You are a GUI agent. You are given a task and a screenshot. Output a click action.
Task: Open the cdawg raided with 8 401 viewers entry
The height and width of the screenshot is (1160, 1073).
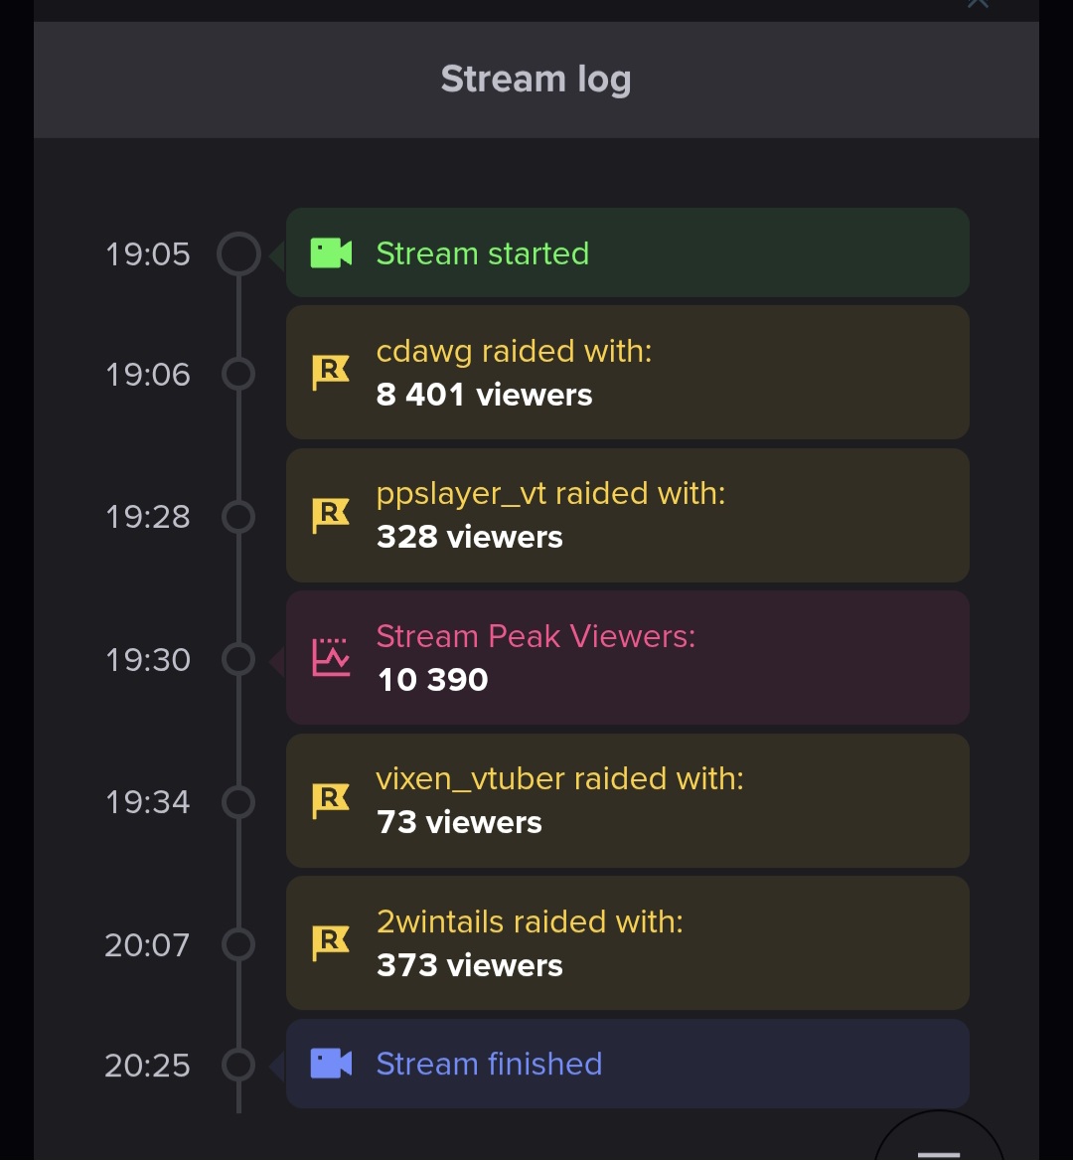tap(627, 372)
